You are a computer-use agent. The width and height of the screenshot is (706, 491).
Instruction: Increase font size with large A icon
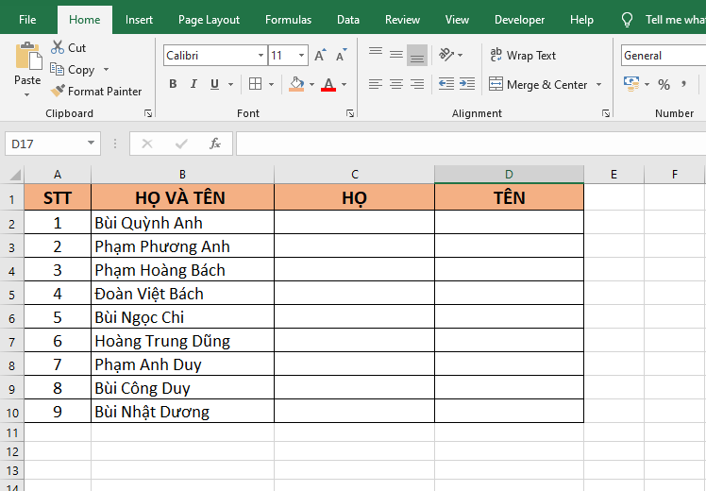tap(320, 55)
